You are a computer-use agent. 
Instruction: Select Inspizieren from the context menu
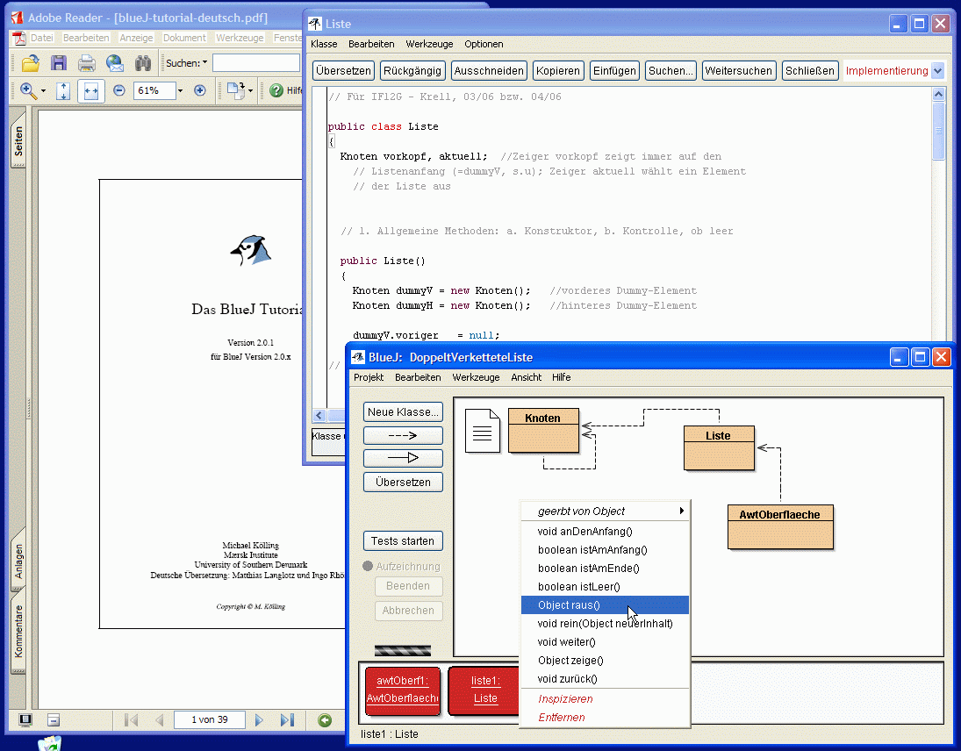565,699
